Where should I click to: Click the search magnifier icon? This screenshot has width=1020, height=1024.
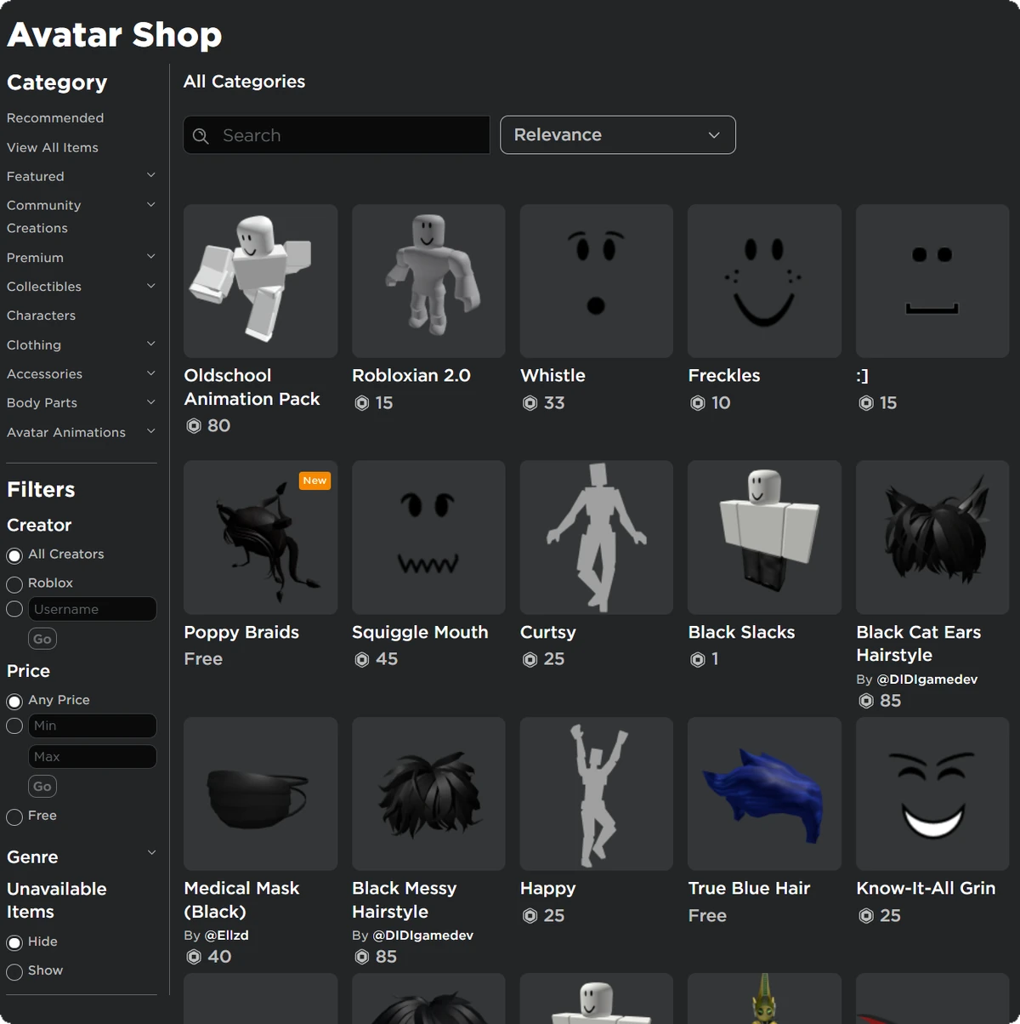point(201,136)
